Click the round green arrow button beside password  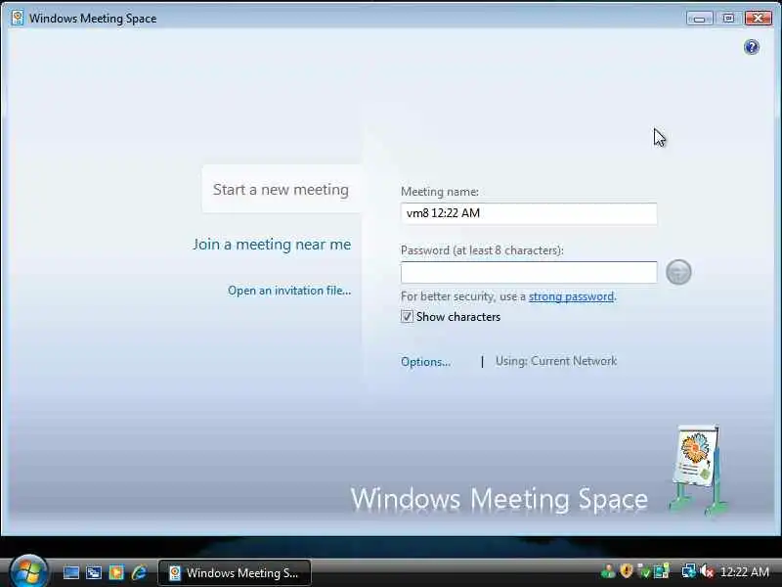pyautogui.click(x=678, y=272)
